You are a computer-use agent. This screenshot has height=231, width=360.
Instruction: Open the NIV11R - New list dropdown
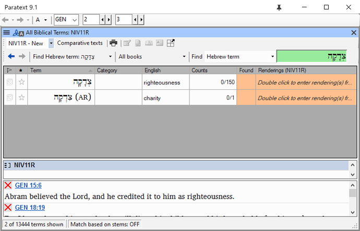point(51,43)
